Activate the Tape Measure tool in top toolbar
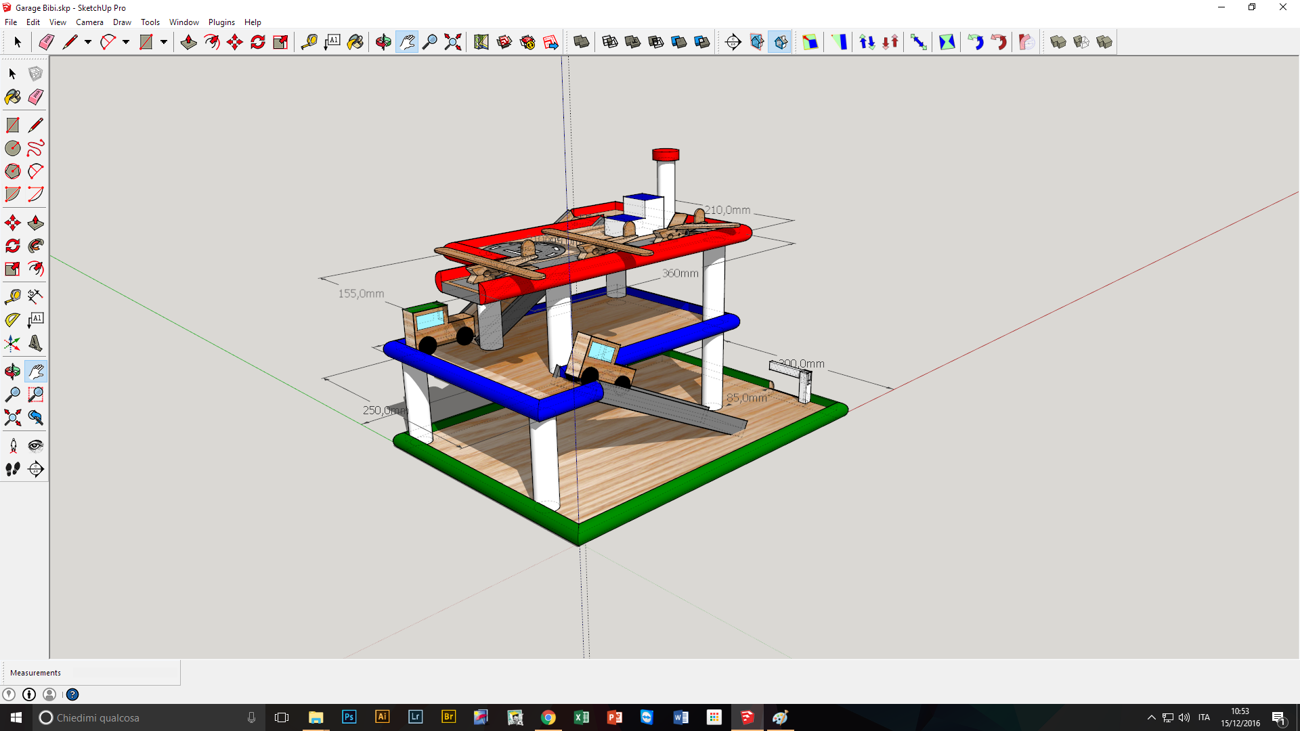The width and height of the screenshot is (1300, 731). [x=309, y=42]
